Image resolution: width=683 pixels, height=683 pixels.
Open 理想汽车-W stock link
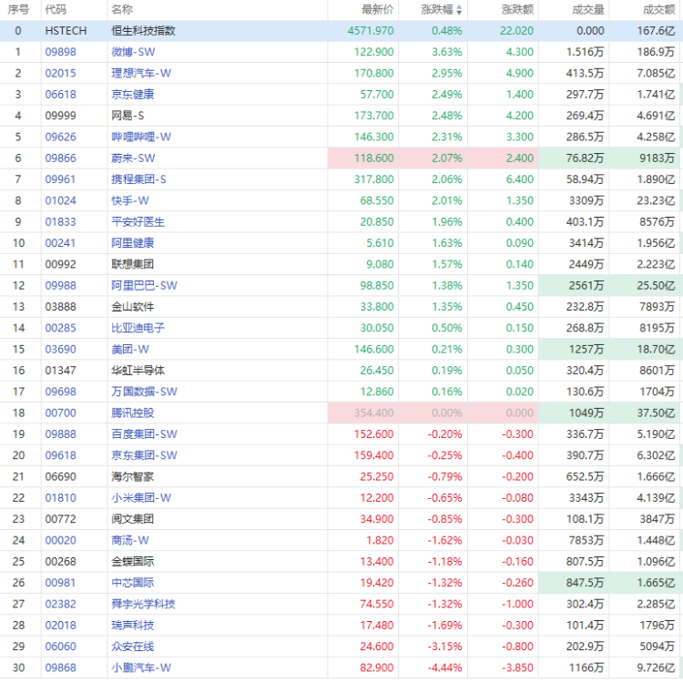(x=141, y=73)
